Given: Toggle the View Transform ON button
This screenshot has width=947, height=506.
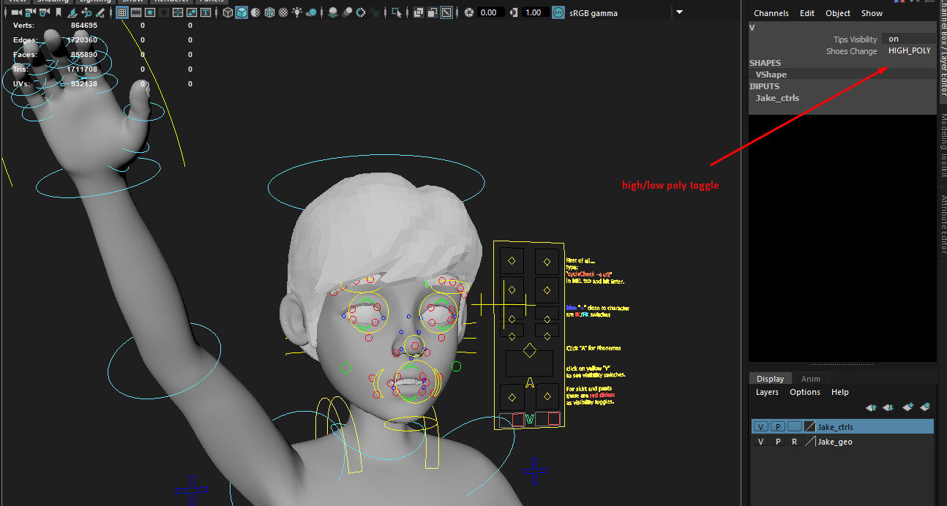Looking at the screenshot, I should click(558, 12).
